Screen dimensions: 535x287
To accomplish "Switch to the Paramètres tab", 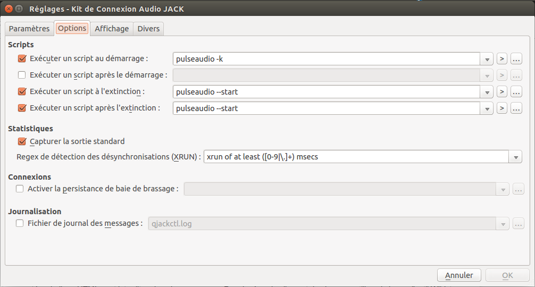I will coord(29,29).
